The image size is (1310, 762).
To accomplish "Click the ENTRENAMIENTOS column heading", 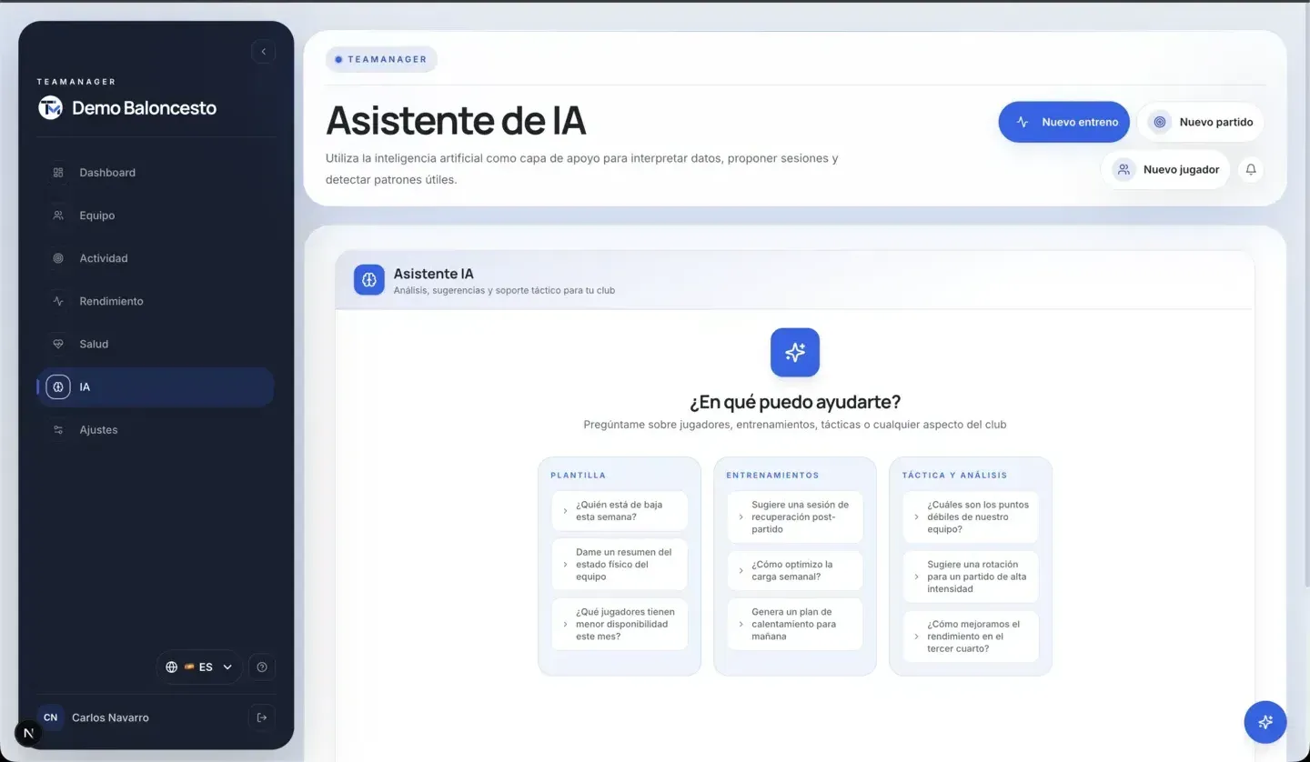I will coord(772,475).
